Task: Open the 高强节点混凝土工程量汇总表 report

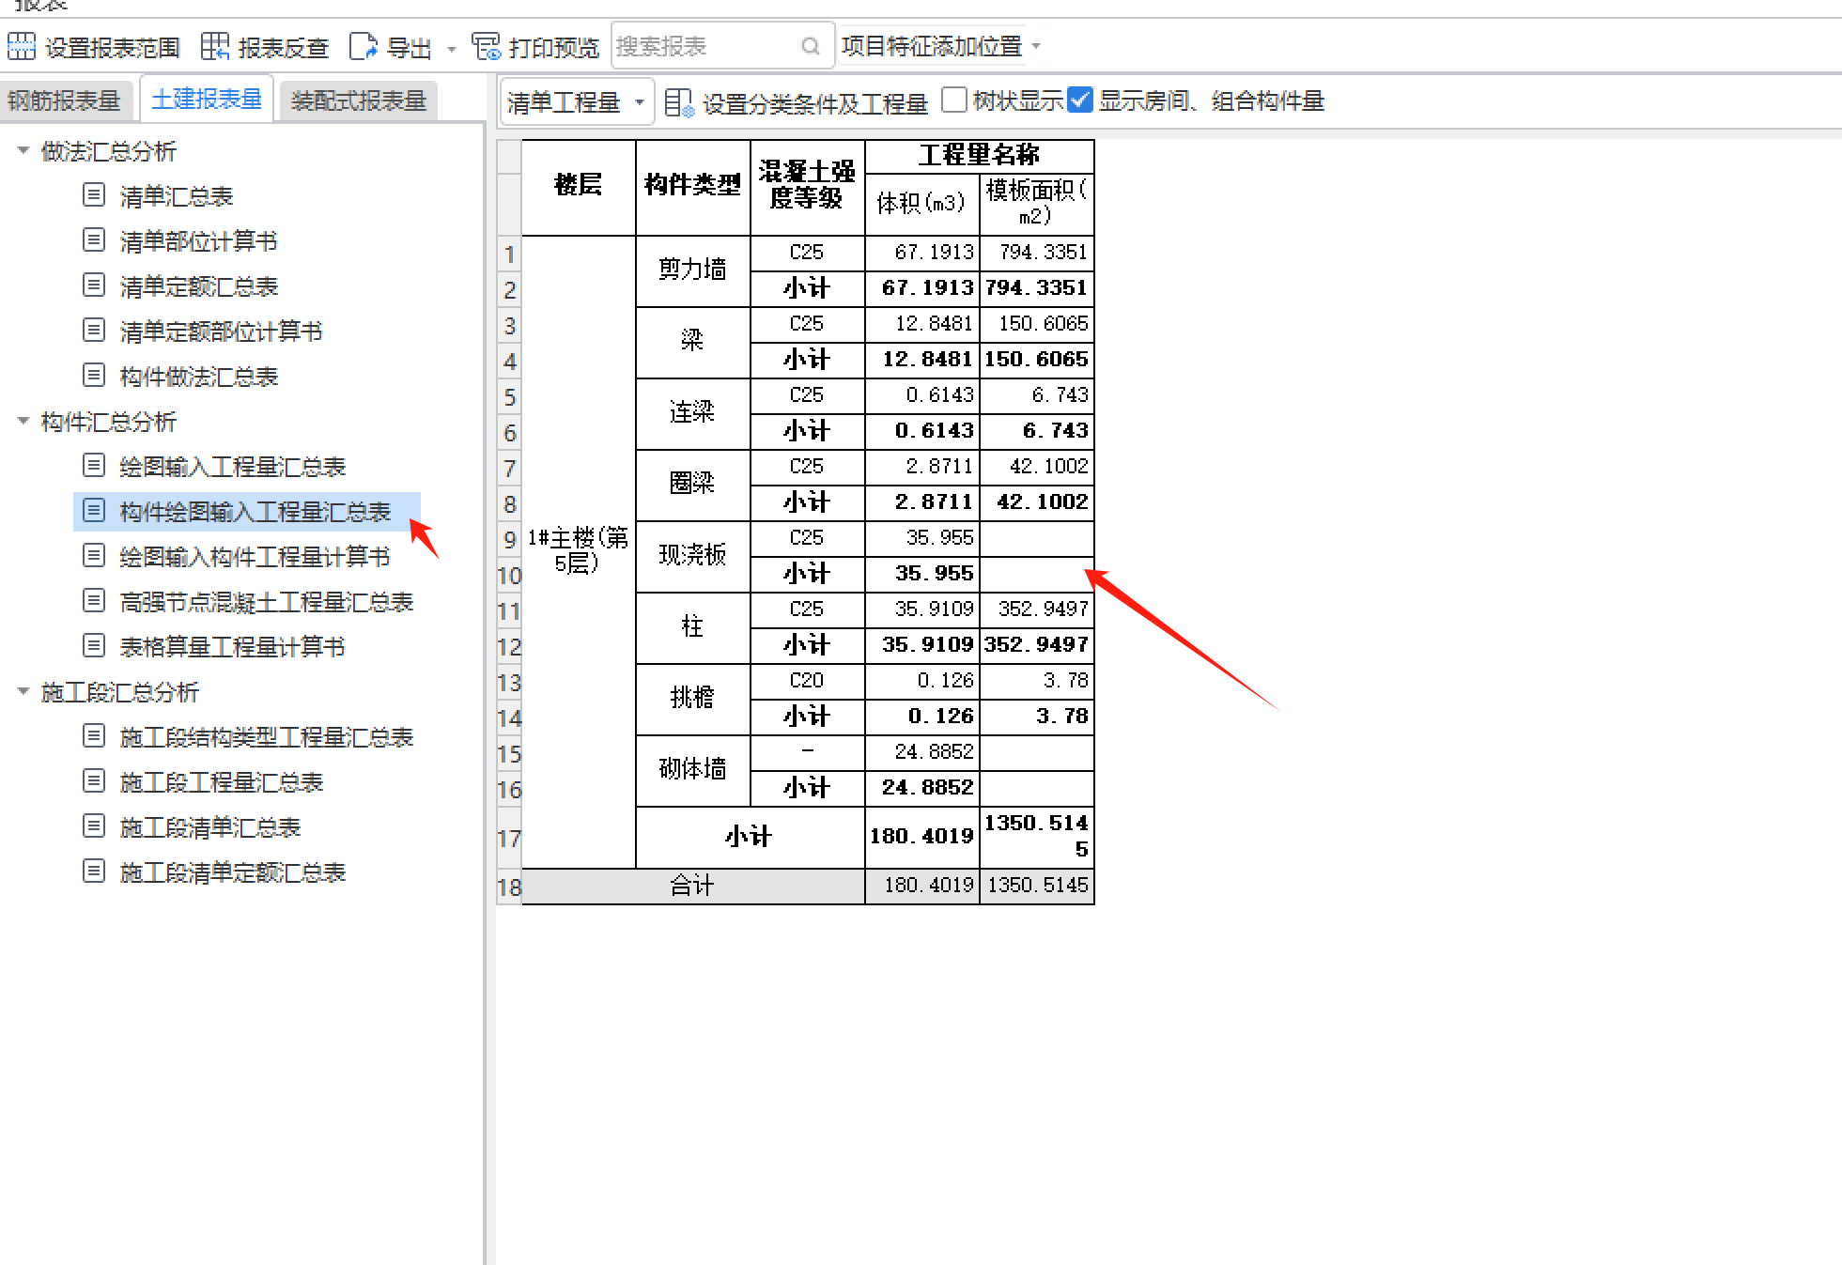Action: point(267,602)
